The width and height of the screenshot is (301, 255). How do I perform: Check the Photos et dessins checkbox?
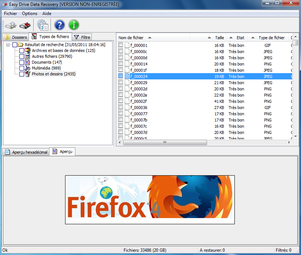(x=22, y=74)
